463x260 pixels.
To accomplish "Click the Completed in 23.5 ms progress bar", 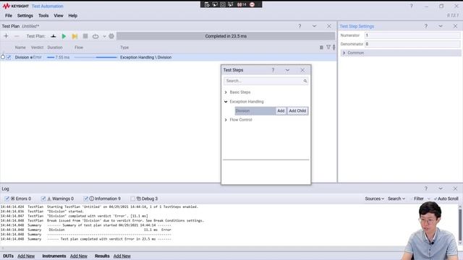I will point(226,36).
